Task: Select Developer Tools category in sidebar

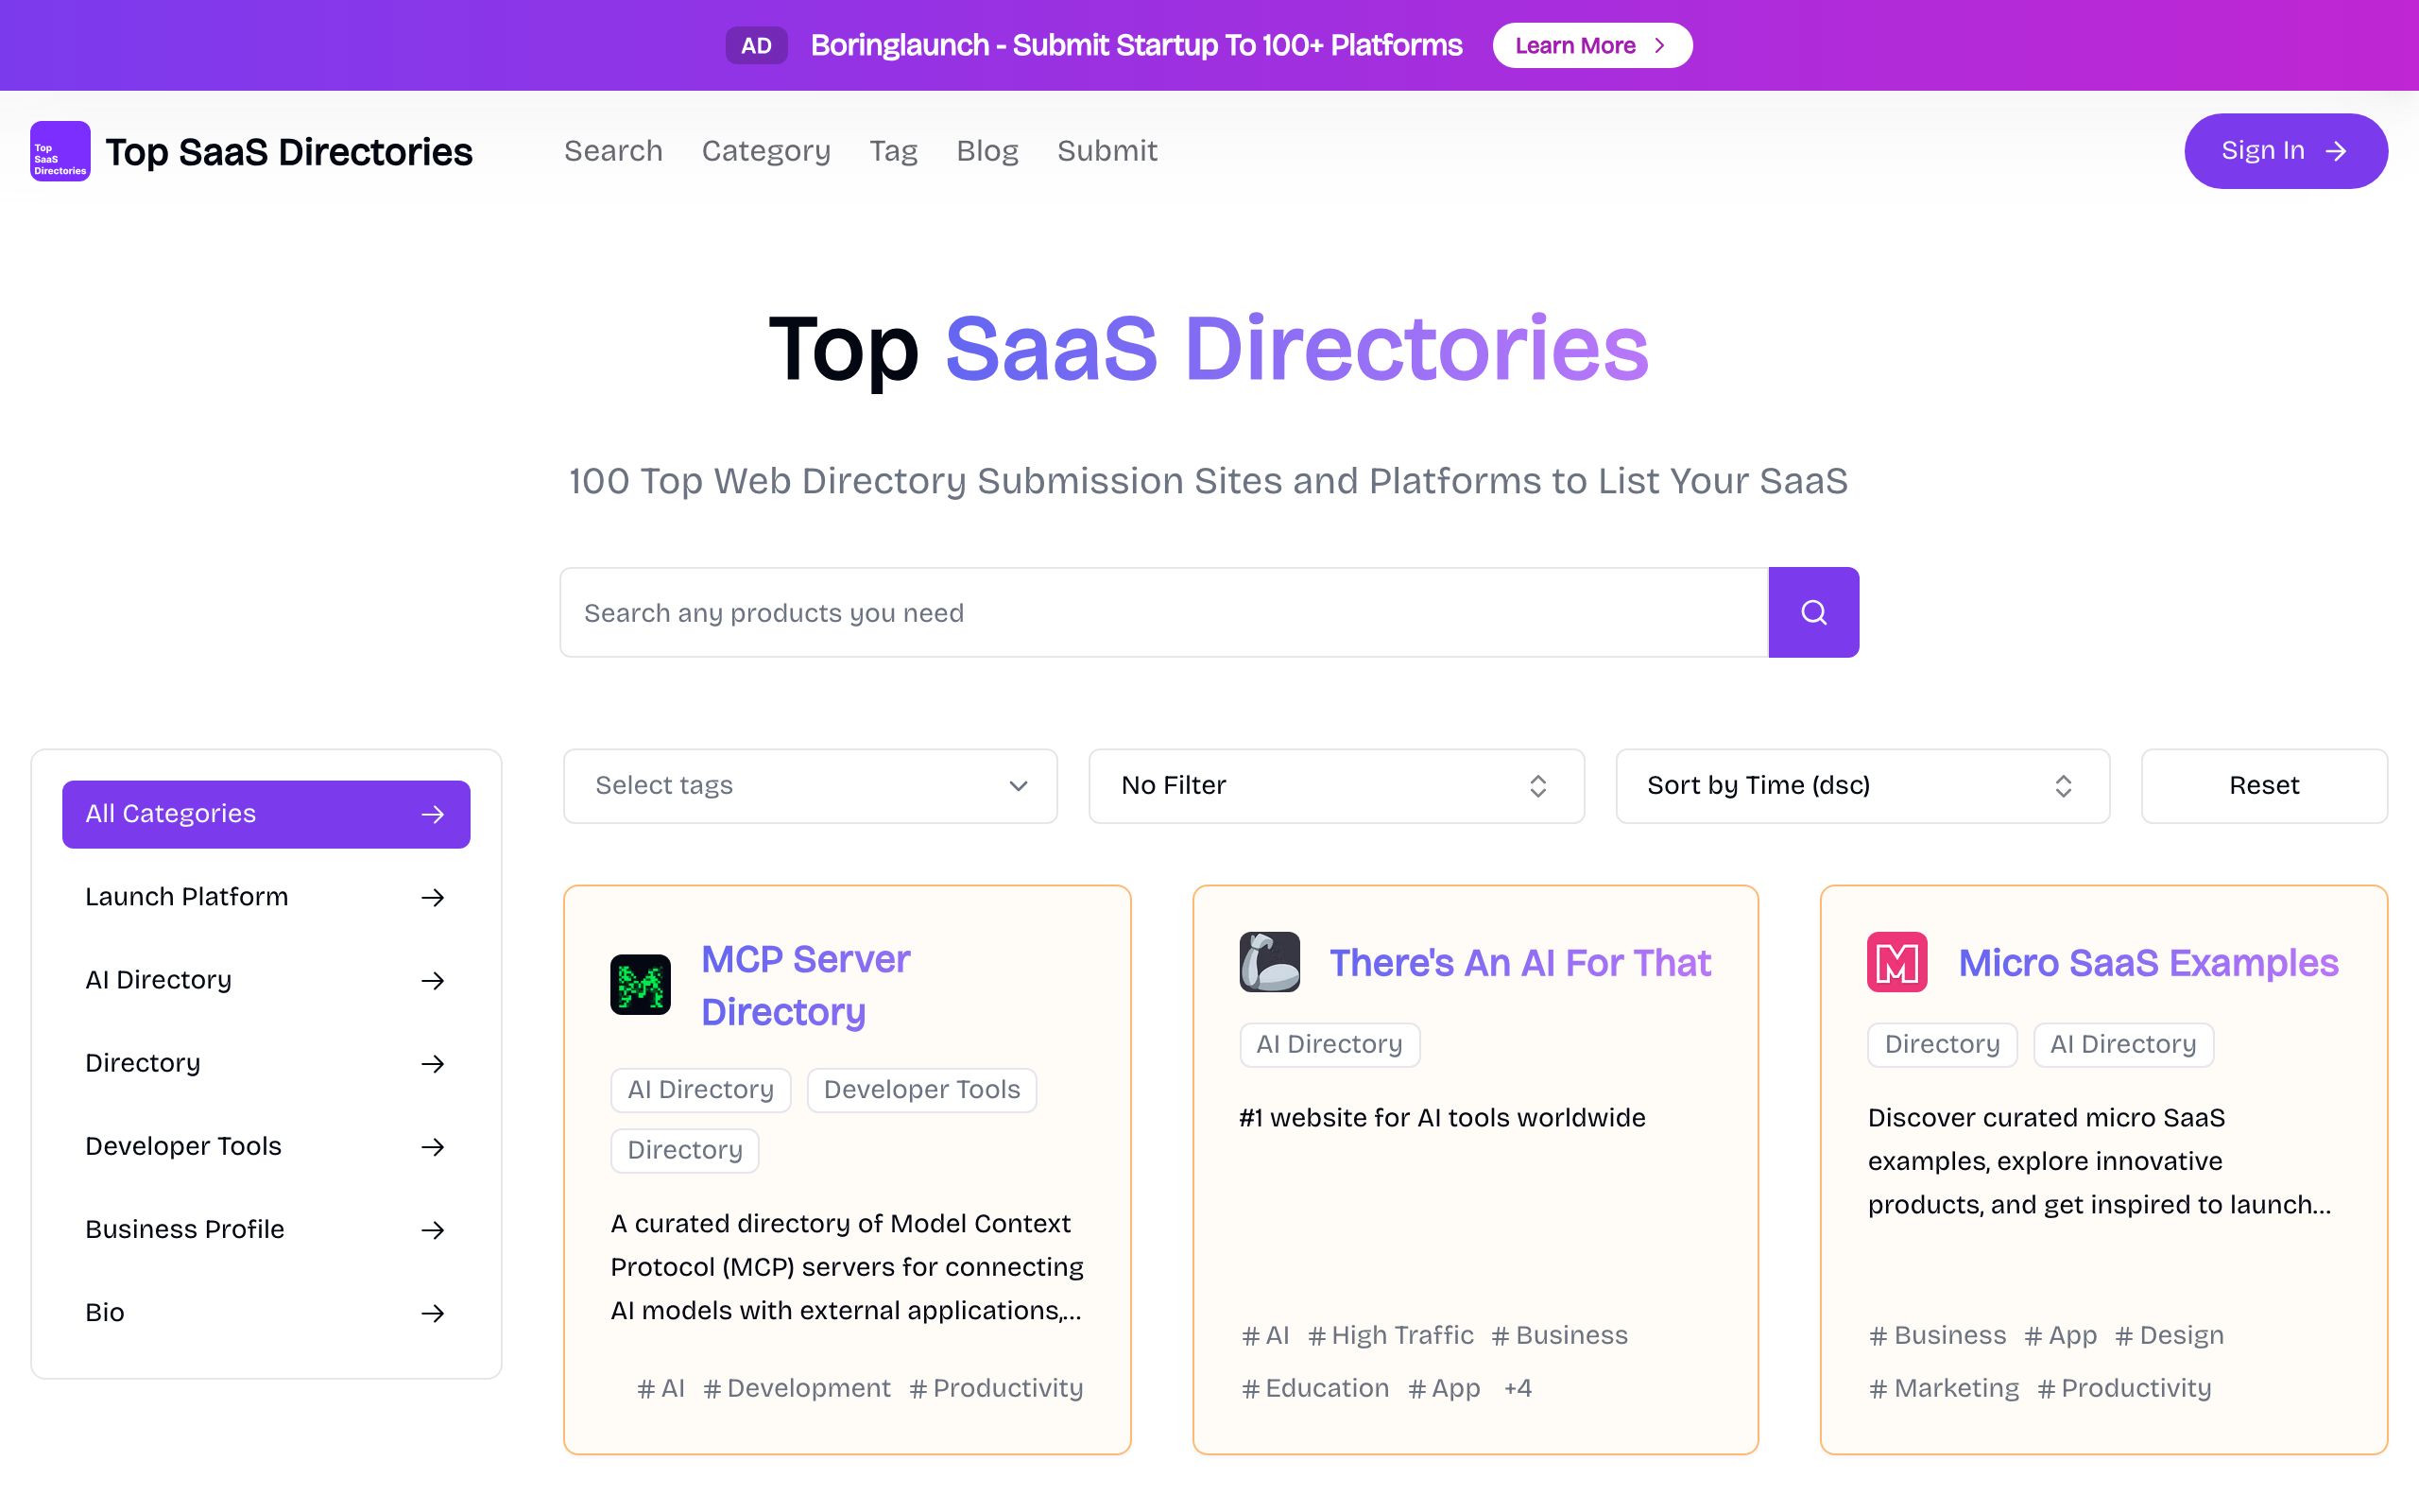Action: (x=266, y=1146)
